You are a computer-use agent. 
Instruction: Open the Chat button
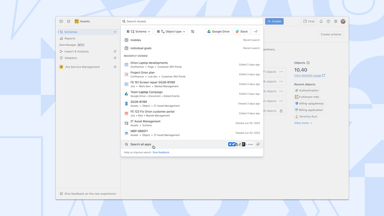tap(309, 21)
